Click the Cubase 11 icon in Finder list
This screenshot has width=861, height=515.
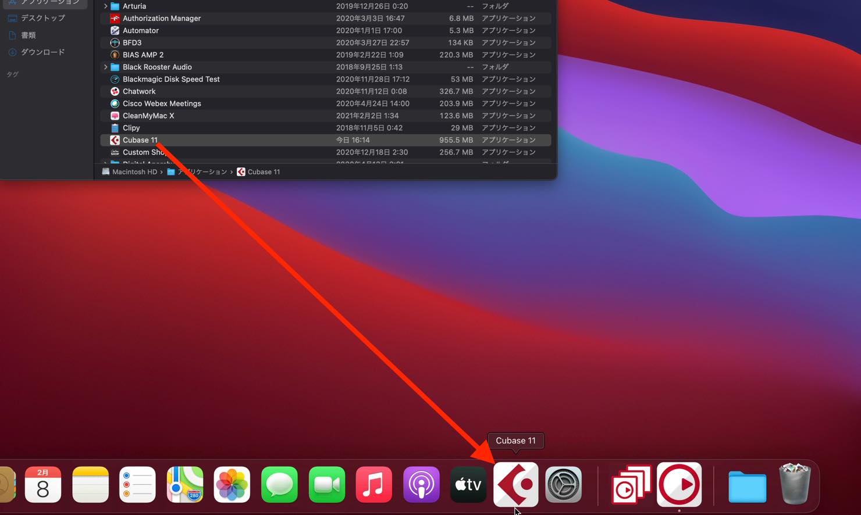(x=115, y=140)
